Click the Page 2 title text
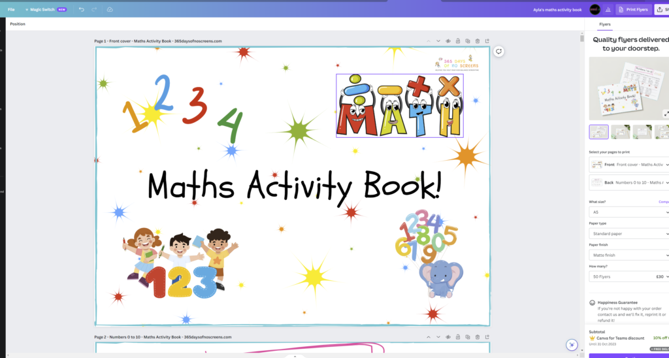 click(x=163, y=337)
